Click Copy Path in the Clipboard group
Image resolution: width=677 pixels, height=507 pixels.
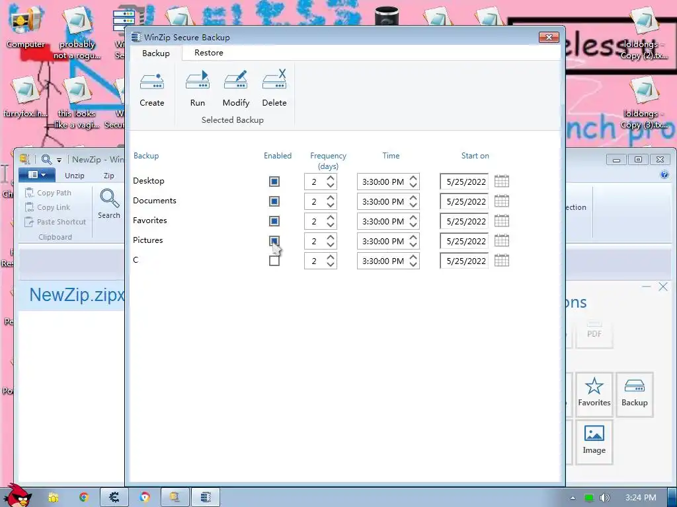48,193
